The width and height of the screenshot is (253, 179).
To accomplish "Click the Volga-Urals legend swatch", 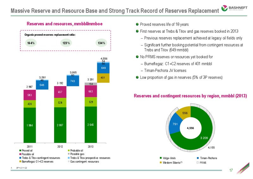I will 161,158.
